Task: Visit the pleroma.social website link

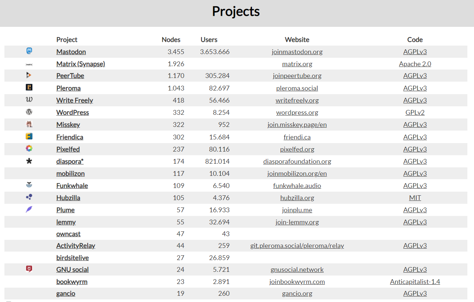Action: [x=297, y=88]
